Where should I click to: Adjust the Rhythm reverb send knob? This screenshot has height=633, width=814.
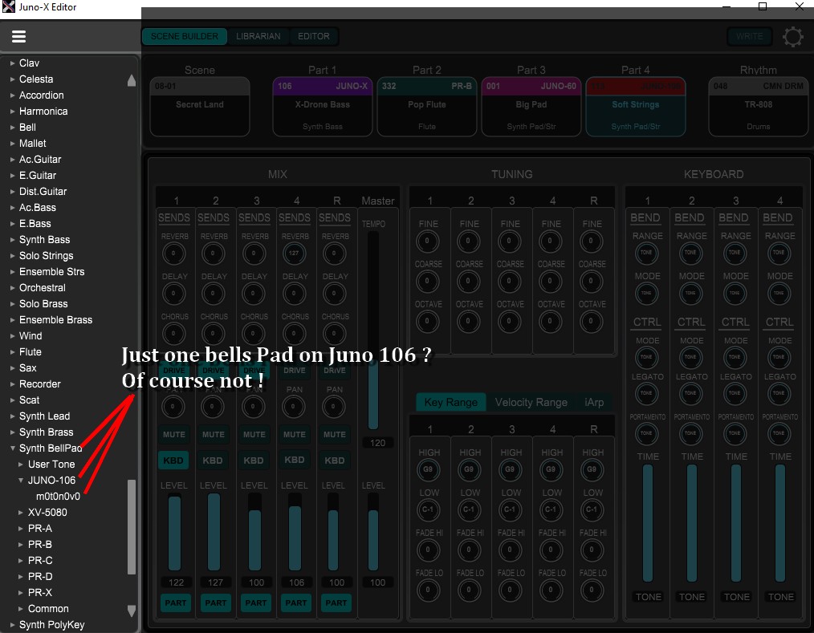tap(334, 254)
